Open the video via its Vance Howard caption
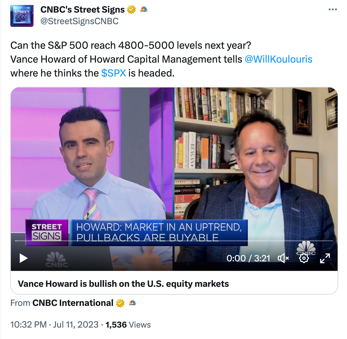This screenshot has width=347, height=339. click(x=123, y=284)
